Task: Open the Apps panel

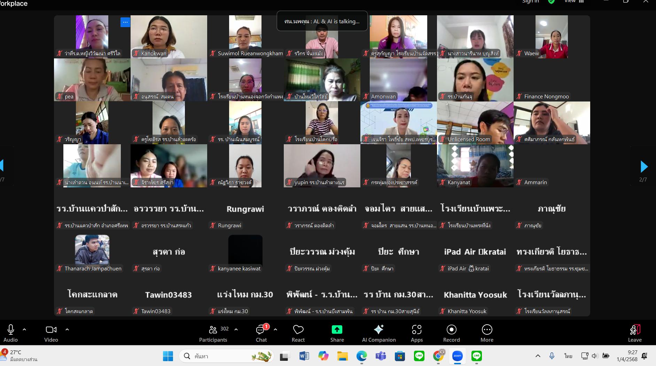Action: 416,333
